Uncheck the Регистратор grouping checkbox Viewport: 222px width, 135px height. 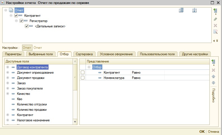pyautogui.click(x=21, y=21)
